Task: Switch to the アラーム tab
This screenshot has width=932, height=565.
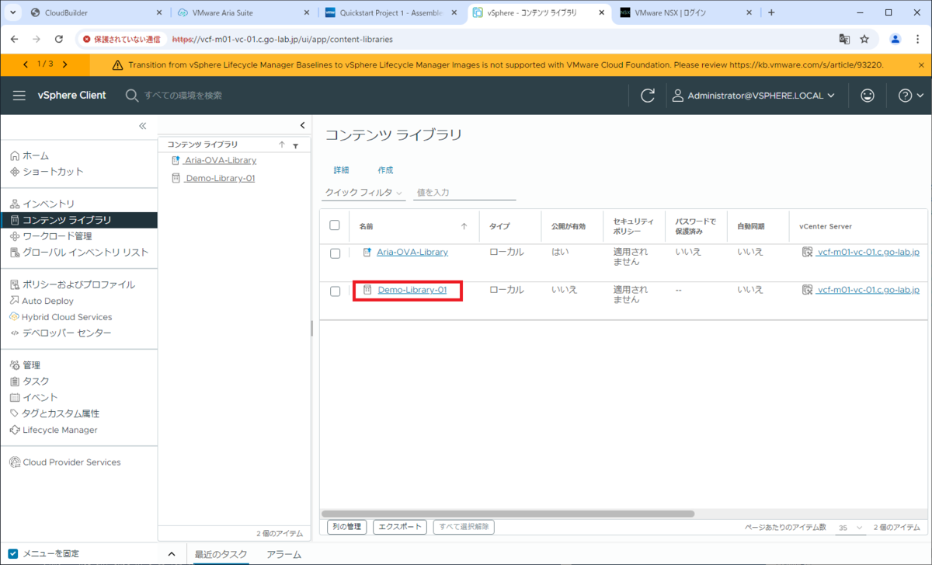Action: pyautogui.click(x=283, y=554)
